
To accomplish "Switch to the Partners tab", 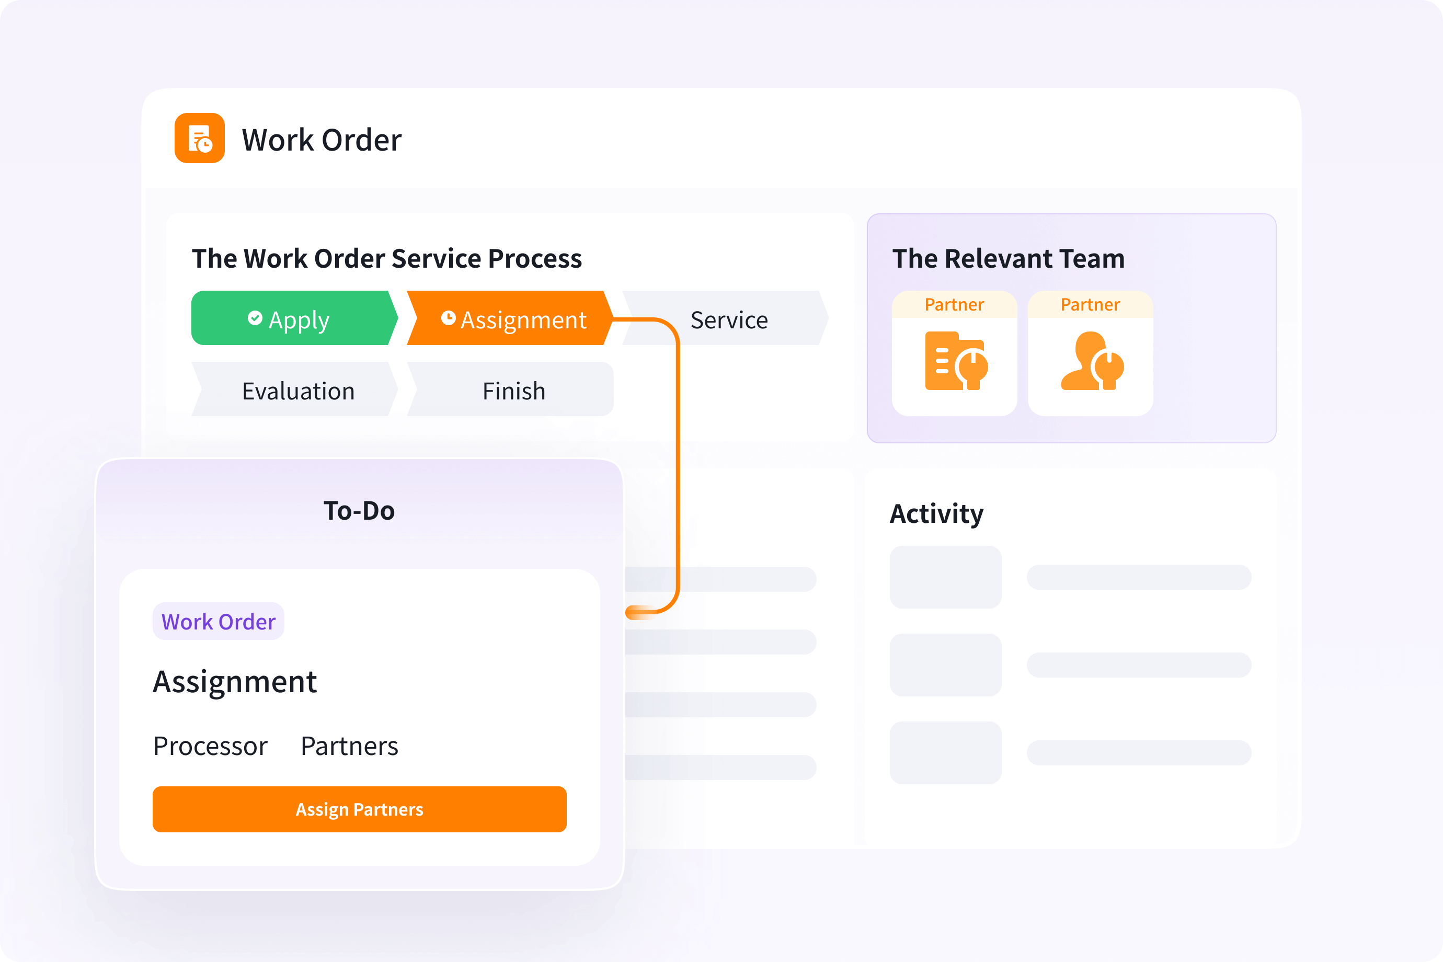I will (349, 746).
